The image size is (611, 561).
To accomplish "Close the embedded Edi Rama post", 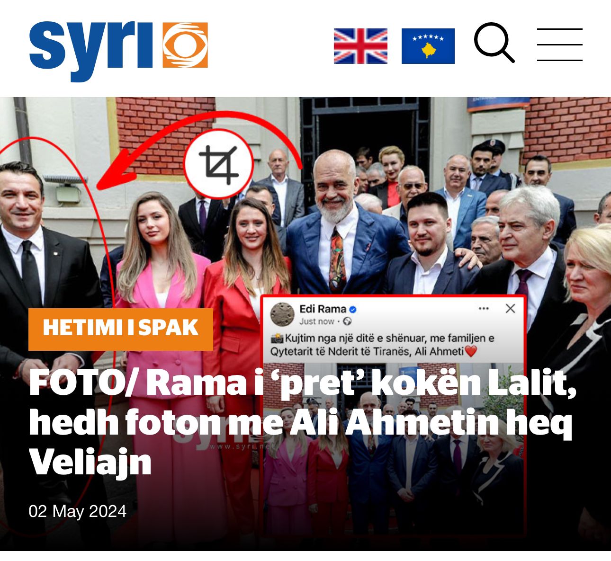I will click(510, 309).
